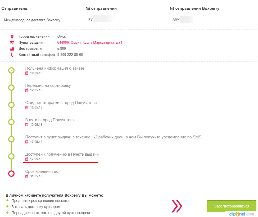
Task: Click the red double chevron arrow icon
Action: click(x=177, y=206)
